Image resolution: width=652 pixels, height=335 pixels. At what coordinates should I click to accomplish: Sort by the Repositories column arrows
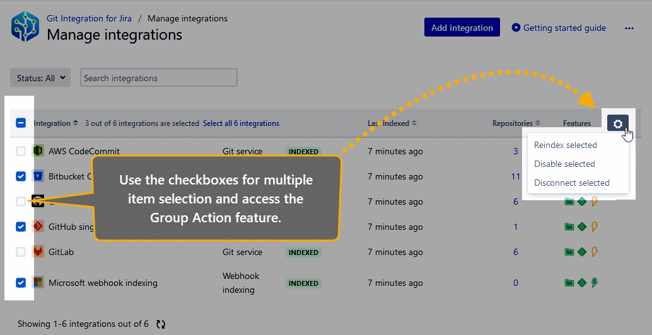[x=538, y=123]
